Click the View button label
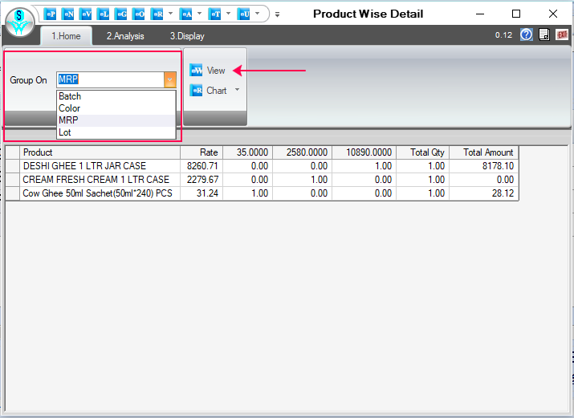The image size is (574, 418). pyautogui.click(x=216, y=71)
